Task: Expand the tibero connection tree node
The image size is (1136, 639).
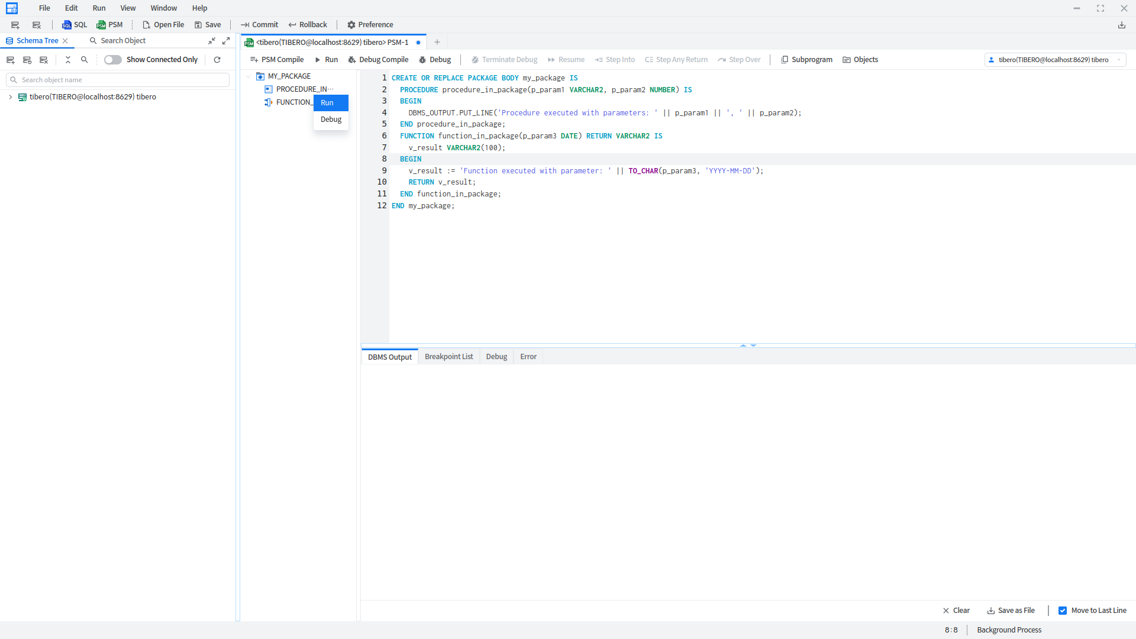Action: click(x=11, y=97)
